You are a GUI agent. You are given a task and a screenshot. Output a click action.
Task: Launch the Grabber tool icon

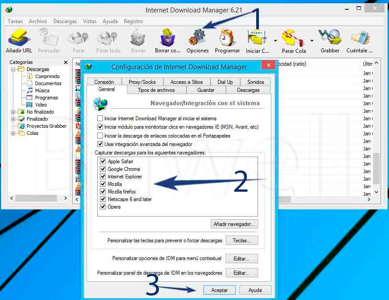pos(329,38)
